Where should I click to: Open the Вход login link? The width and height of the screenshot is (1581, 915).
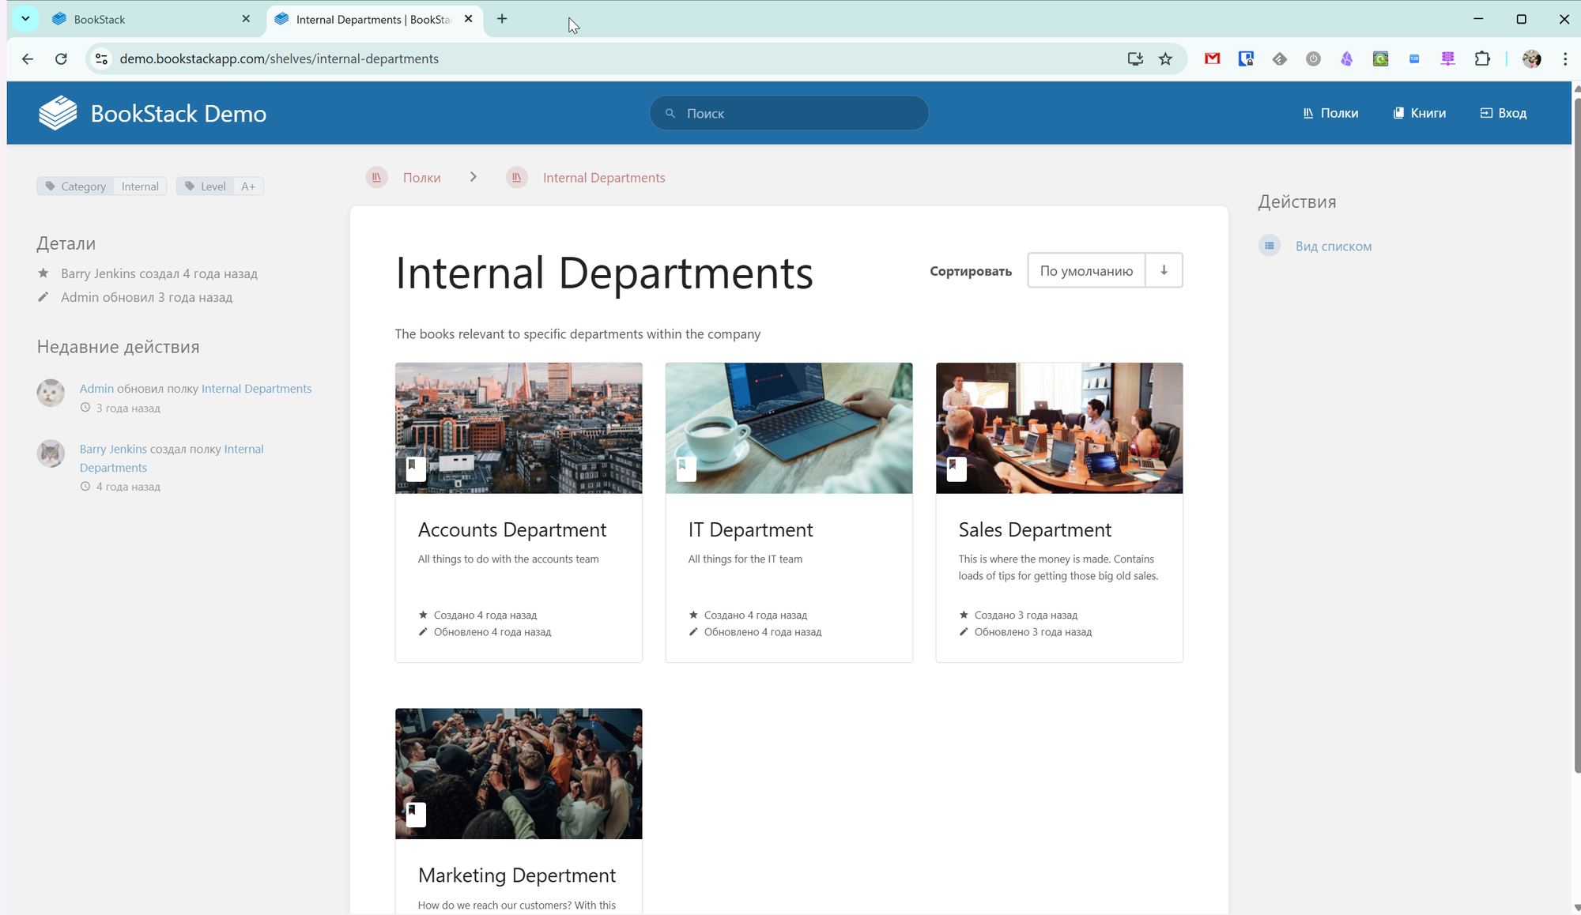pos(1503,113)
